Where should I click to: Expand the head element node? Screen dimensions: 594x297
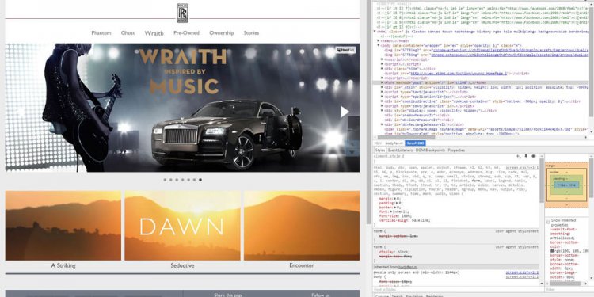tap(379, 40)
